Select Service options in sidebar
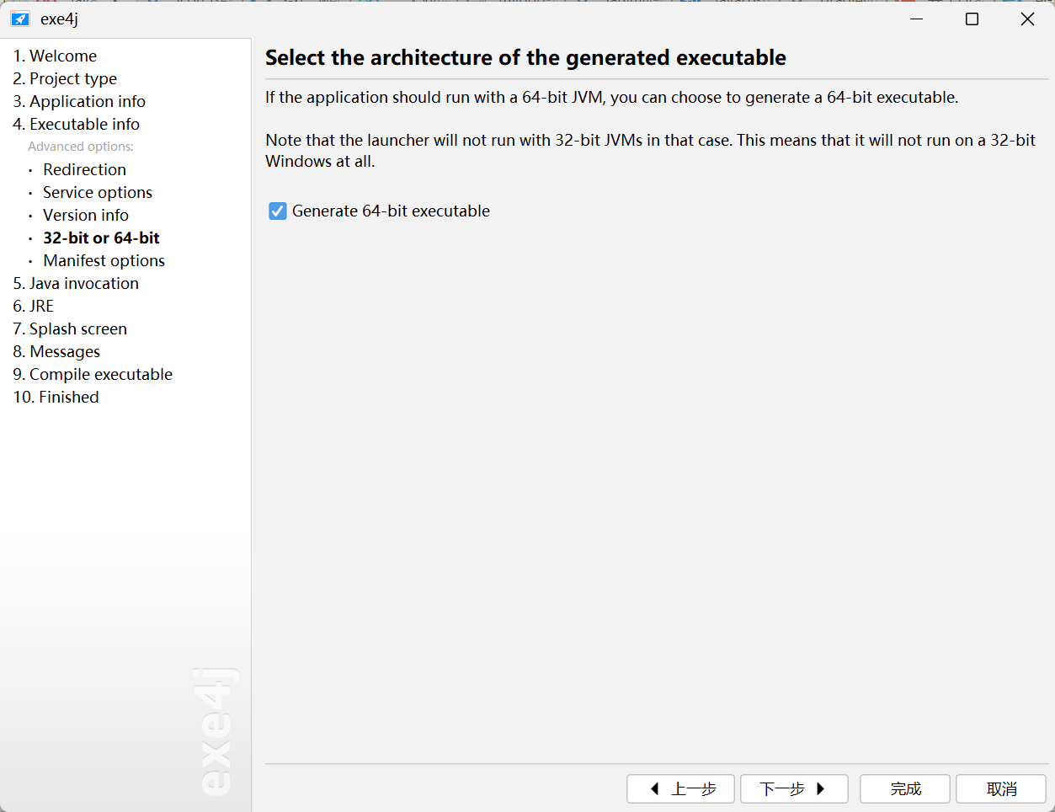The width and height of the screenshot is (1055, 812). 98,192
